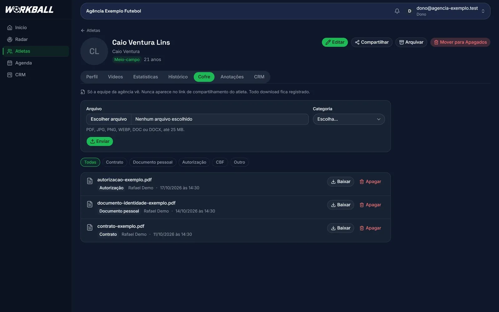Screen dimensions: 499x312
Task: Click the file icon of documento-identidade-exemplo.pdf
Action: pyautogui.click(x=90, y=204)
